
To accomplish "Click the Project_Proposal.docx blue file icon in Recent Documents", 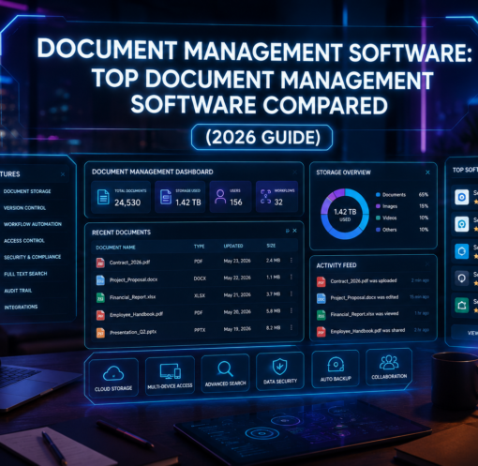I will 100,280.
